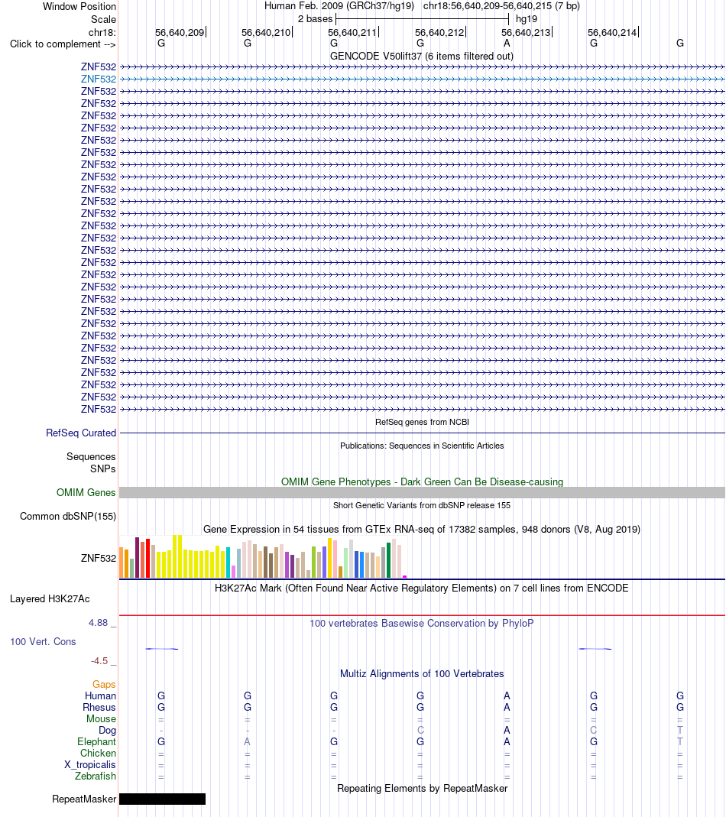Click the "chr18:" ruler label

pyautogui.click(x=102, y=32)
